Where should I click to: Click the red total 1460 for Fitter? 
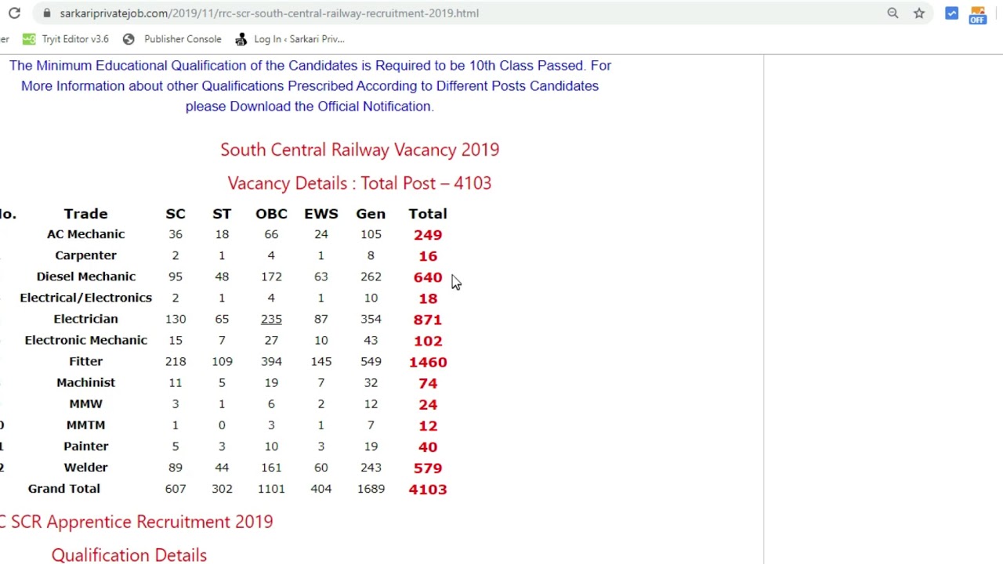[428, 362]
